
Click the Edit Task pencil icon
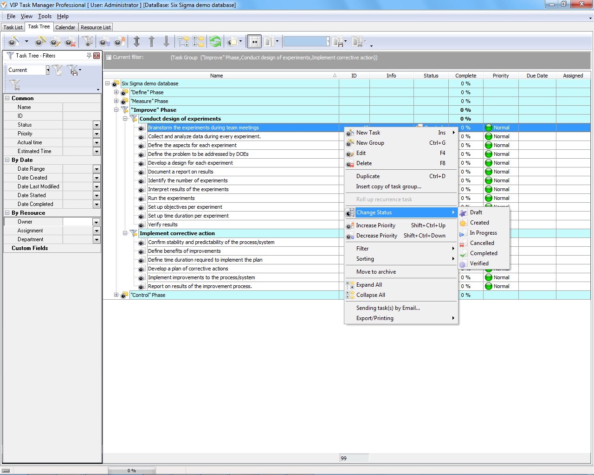tap(55, 42)
